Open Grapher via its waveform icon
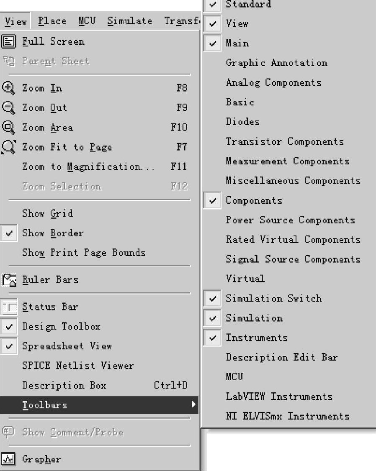Viewport: 376px width, 471px height. click(8, 459)
